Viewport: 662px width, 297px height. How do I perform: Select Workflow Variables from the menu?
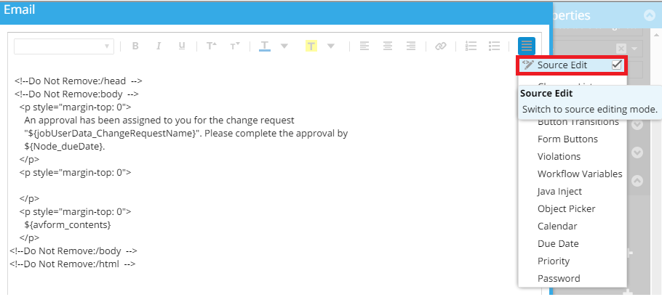click(x=579, y=174)
